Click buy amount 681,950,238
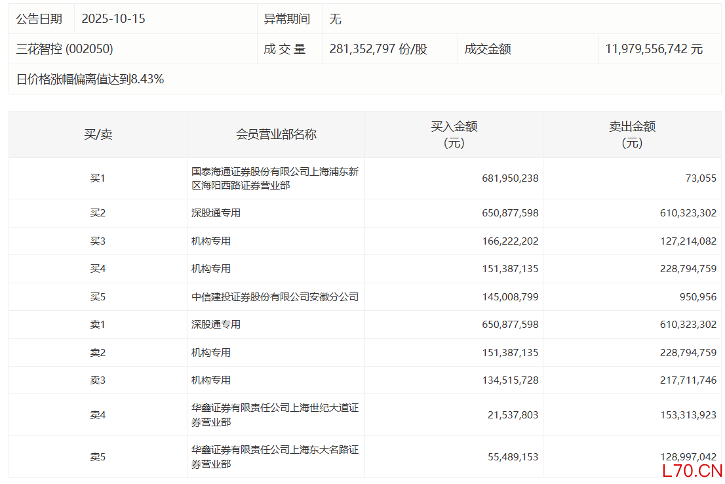The image size is (725, 484). 510,178
